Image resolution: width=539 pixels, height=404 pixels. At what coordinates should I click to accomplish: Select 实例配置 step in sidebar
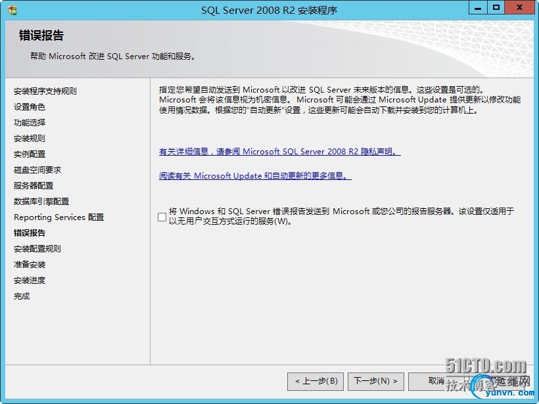point(29,154)
